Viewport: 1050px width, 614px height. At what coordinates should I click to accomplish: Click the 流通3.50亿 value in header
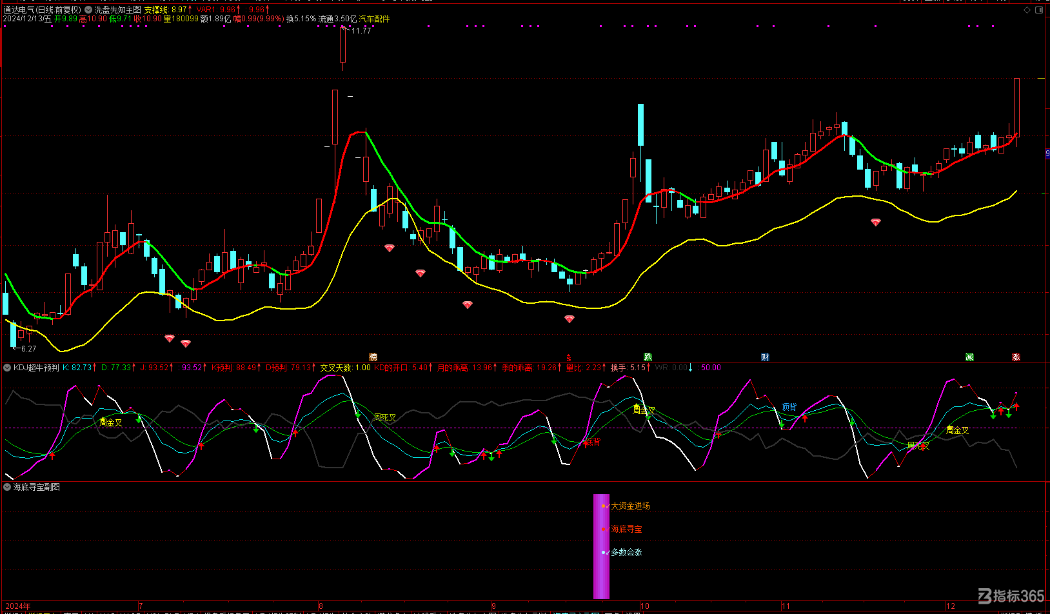[337, 19]
